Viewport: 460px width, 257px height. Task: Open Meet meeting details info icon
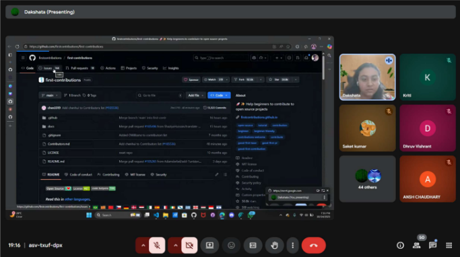(400, 246)
